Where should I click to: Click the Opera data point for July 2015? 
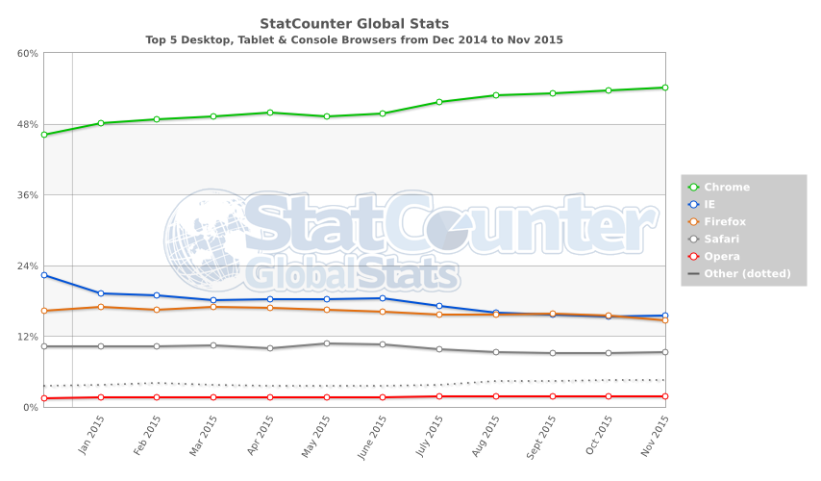439,396
